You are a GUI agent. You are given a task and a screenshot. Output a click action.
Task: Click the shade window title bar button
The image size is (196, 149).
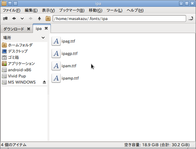[x=10, y=3]
